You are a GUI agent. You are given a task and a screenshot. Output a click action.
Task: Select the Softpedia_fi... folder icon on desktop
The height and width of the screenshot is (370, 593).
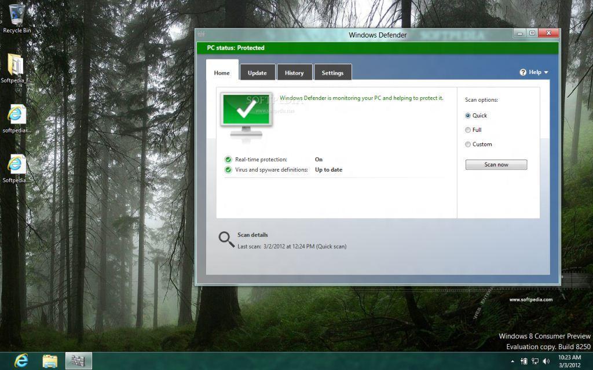click(16, 68)
